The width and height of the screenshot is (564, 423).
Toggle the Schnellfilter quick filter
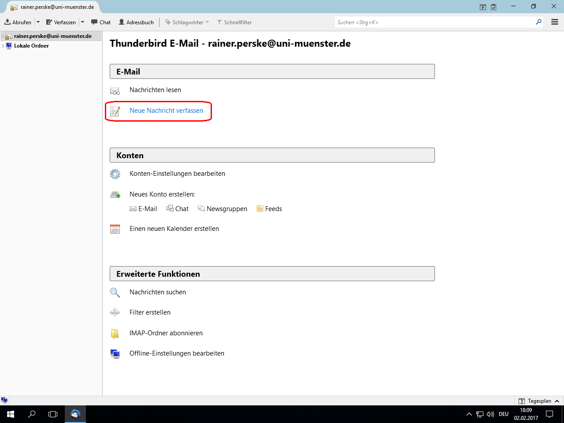coord(234,22)
